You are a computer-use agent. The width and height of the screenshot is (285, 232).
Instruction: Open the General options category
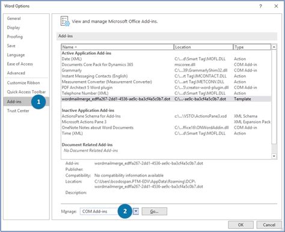tap(14, 19)
